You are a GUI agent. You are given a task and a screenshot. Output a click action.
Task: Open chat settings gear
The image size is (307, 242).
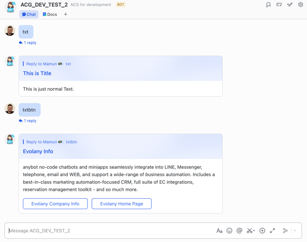[x=301, y=5]
